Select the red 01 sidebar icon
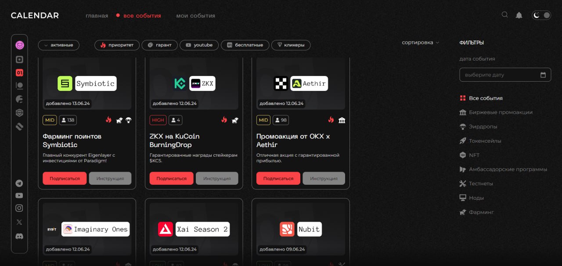The width and height of the screenshot is (562, 266). (x=19, y=73)
